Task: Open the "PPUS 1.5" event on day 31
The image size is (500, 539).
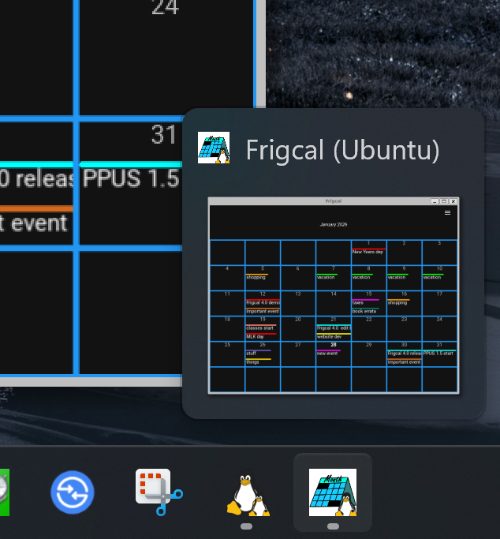Action: click(x=130, y=178)
